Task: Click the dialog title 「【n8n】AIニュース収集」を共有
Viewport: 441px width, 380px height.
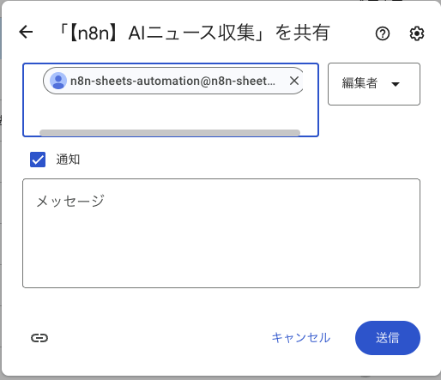Action: pyautogui.click(x=194, y=33)
